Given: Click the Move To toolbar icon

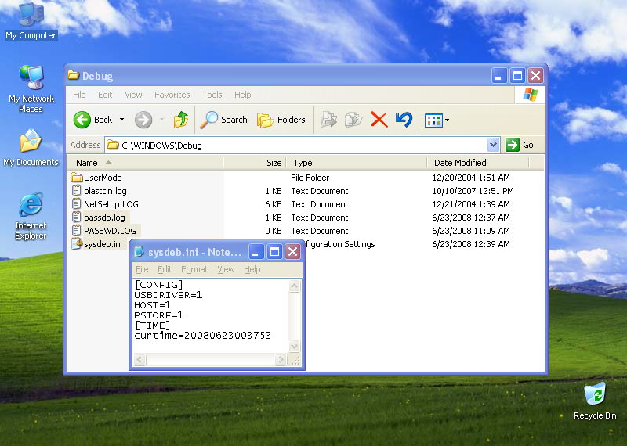Looking at the screenshot, I should [x=328, y=120].
